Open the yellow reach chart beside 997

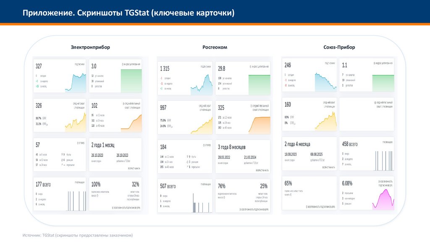point(201,125)
